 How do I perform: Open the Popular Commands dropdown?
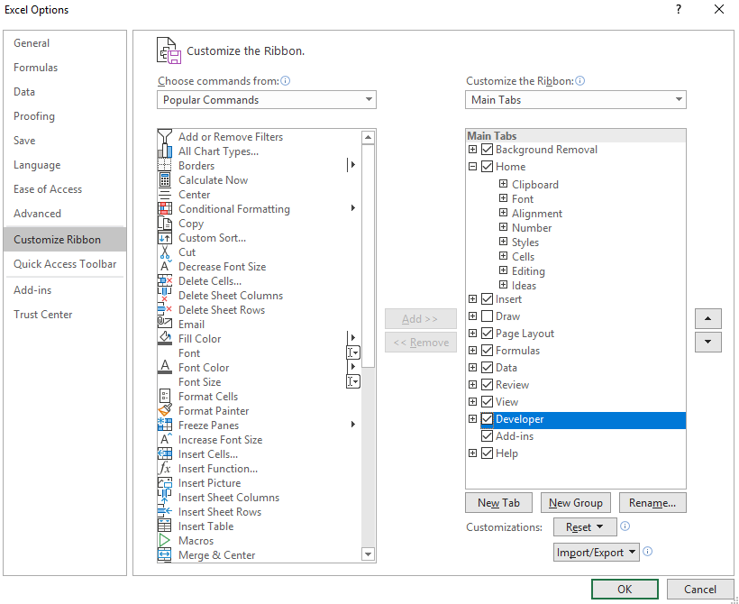pyautogui.click(x=266, y=99)
